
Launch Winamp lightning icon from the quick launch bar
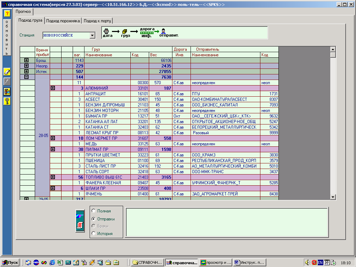(92, 262)
